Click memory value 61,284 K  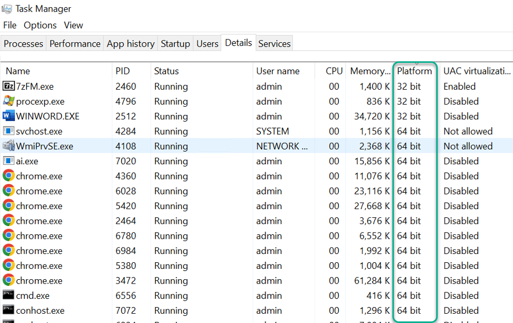tap(372, 281)
